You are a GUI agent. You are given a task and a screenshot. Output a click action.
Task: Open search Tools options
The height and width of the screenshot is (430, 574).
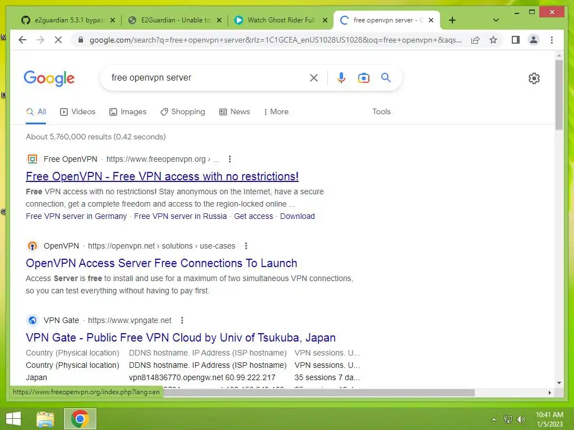coord(381,112)
